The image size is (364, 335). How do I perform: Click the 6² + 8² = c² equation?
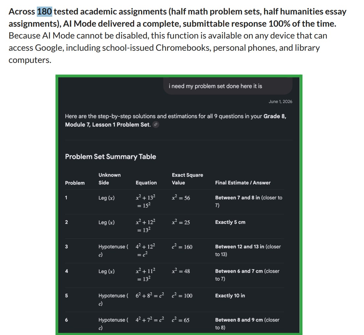[x=150, y=295]
